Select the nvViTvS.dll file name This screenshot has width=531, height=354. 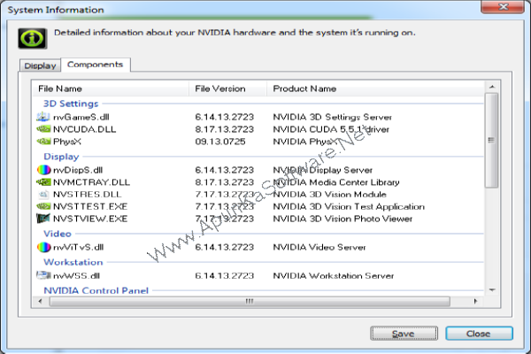click(x=78, y=247)
